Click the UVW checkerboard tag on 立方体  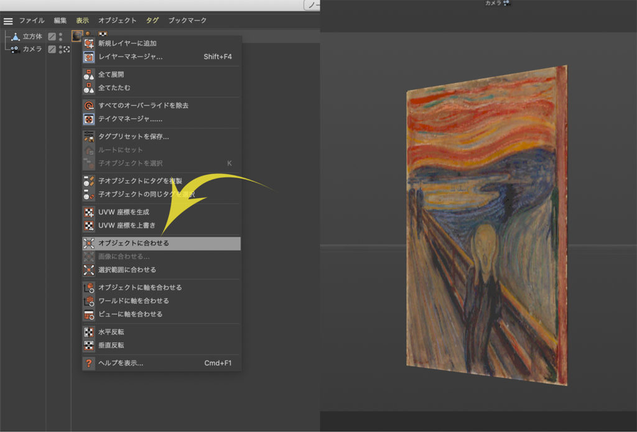[103, 34]
